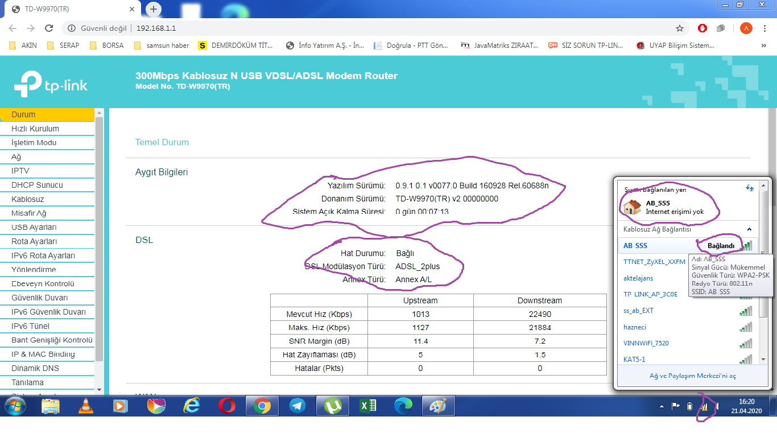Screen dimensions: 777x437
Task: Open the Kablosuz menu item
Action: pos(47,199)
